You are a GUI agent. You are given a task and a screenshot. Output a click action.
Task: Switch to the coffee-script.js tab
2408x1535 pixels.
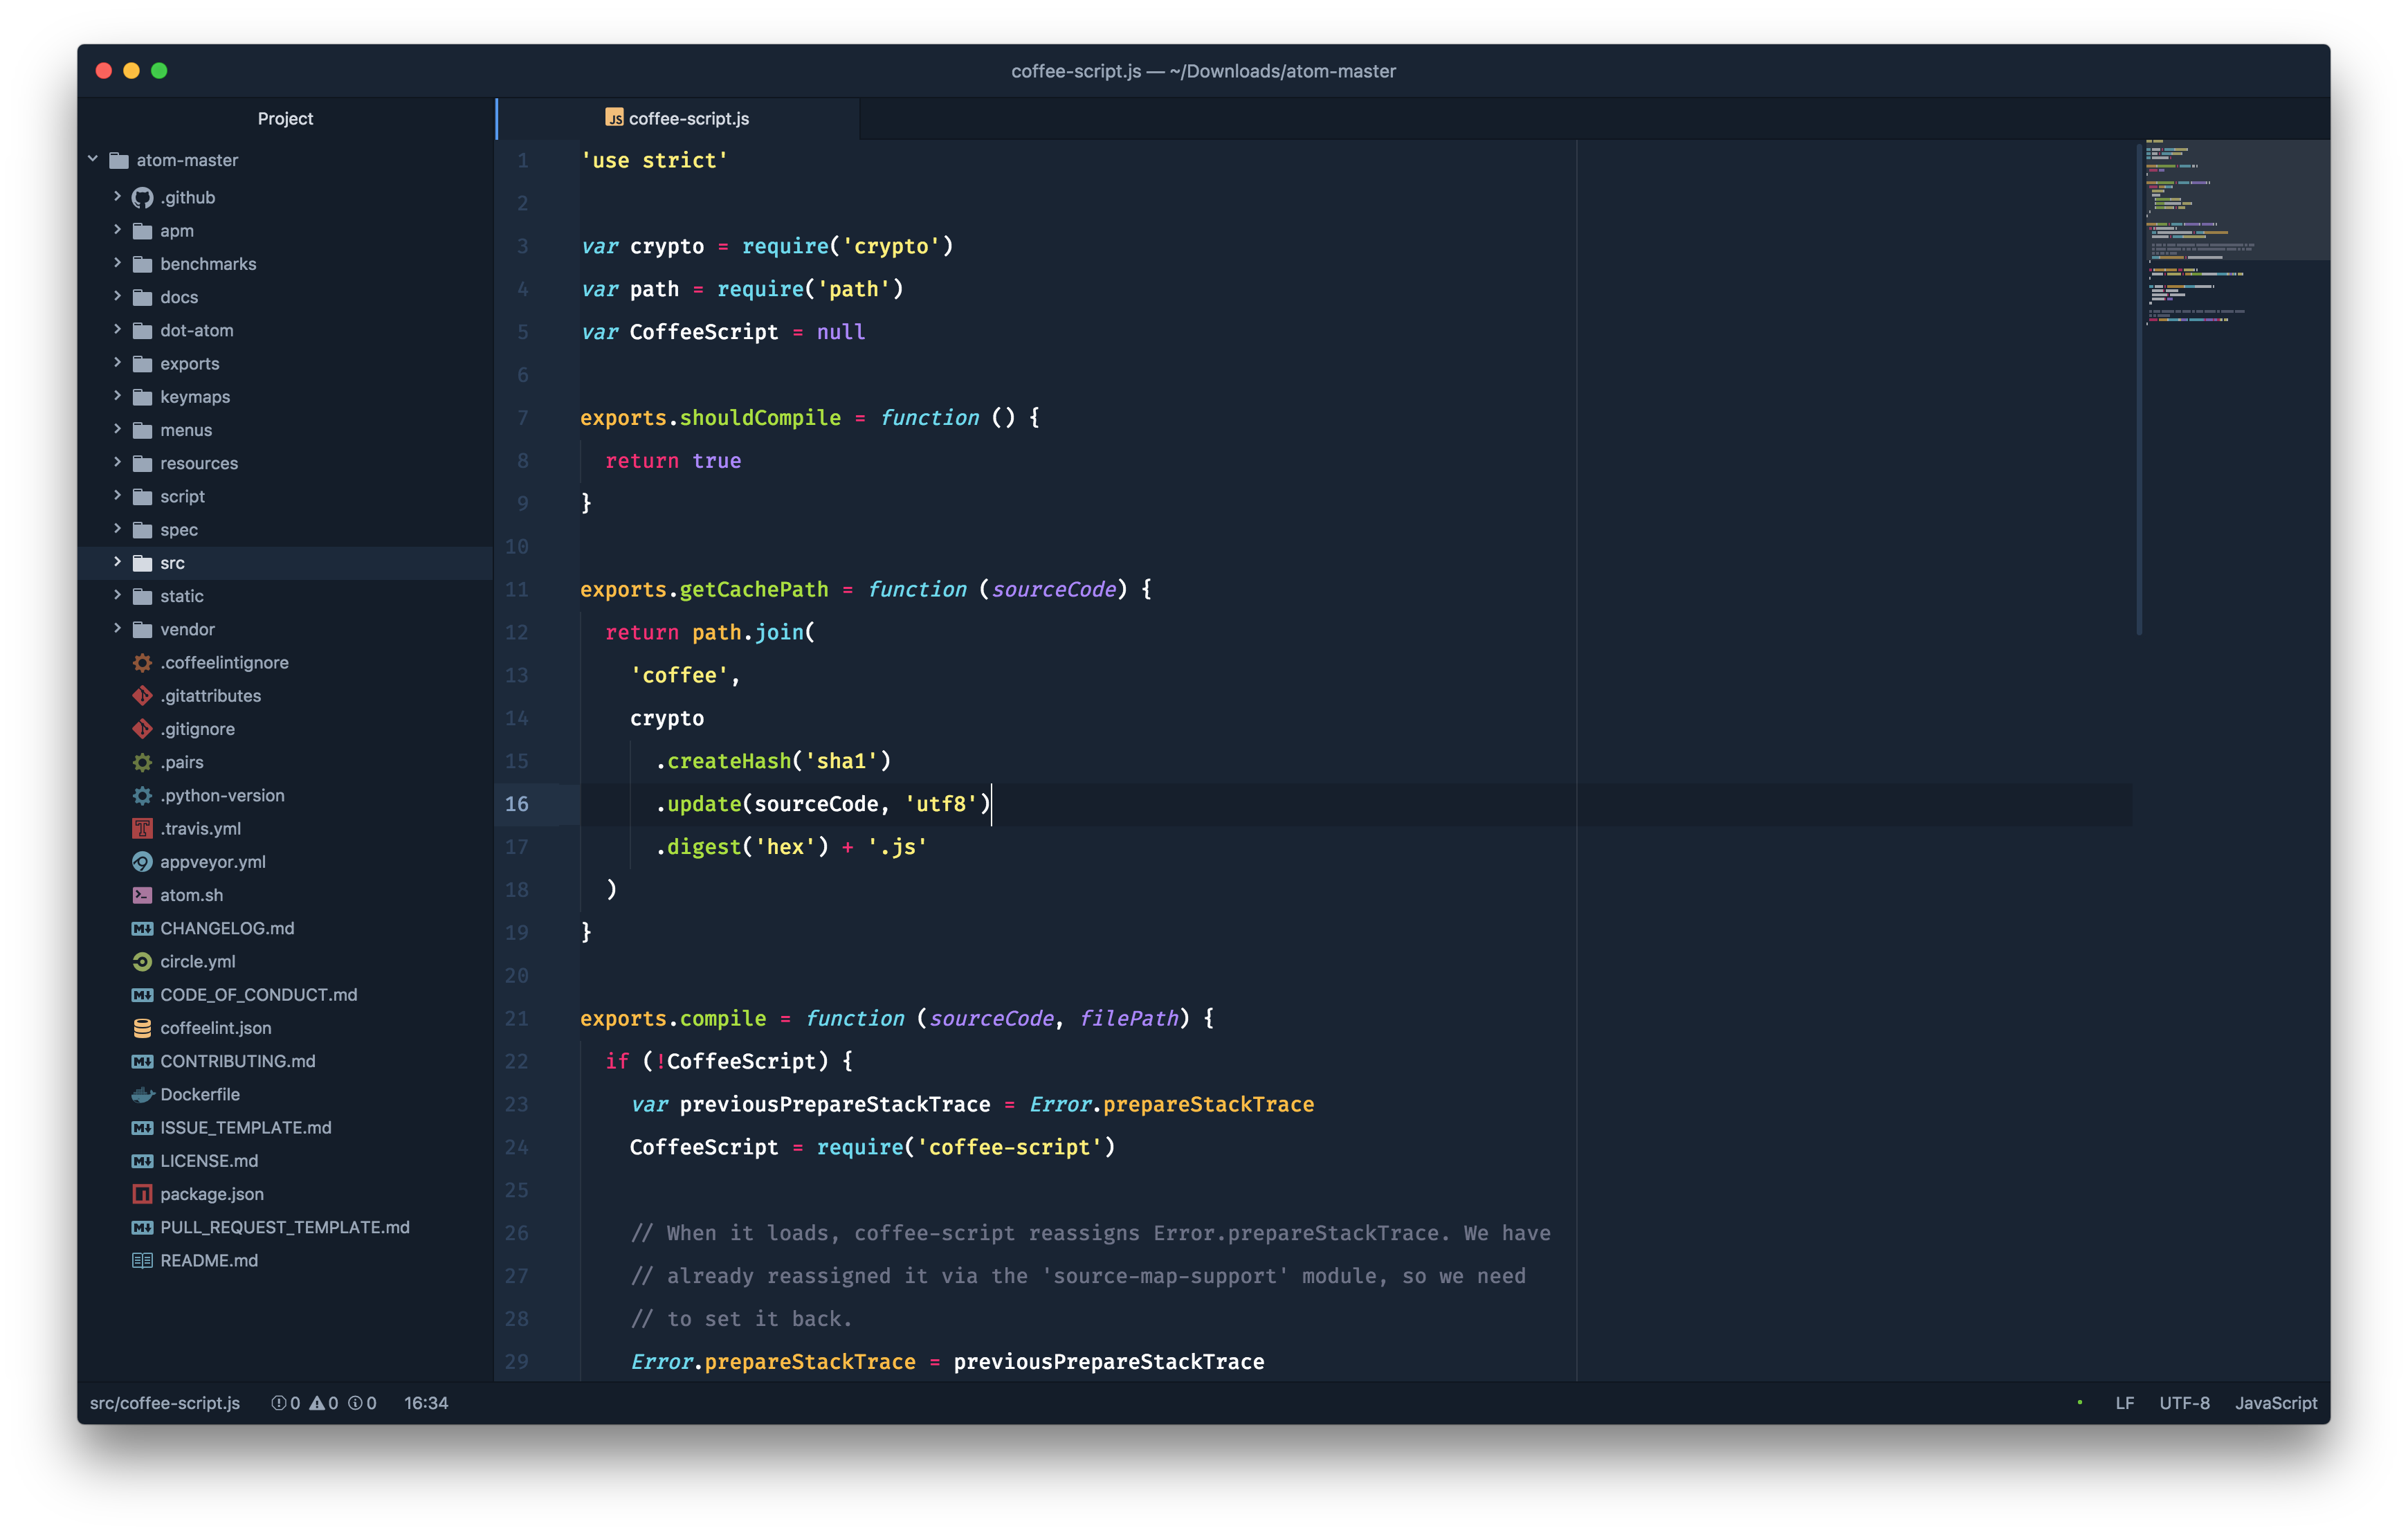[678, 119]
